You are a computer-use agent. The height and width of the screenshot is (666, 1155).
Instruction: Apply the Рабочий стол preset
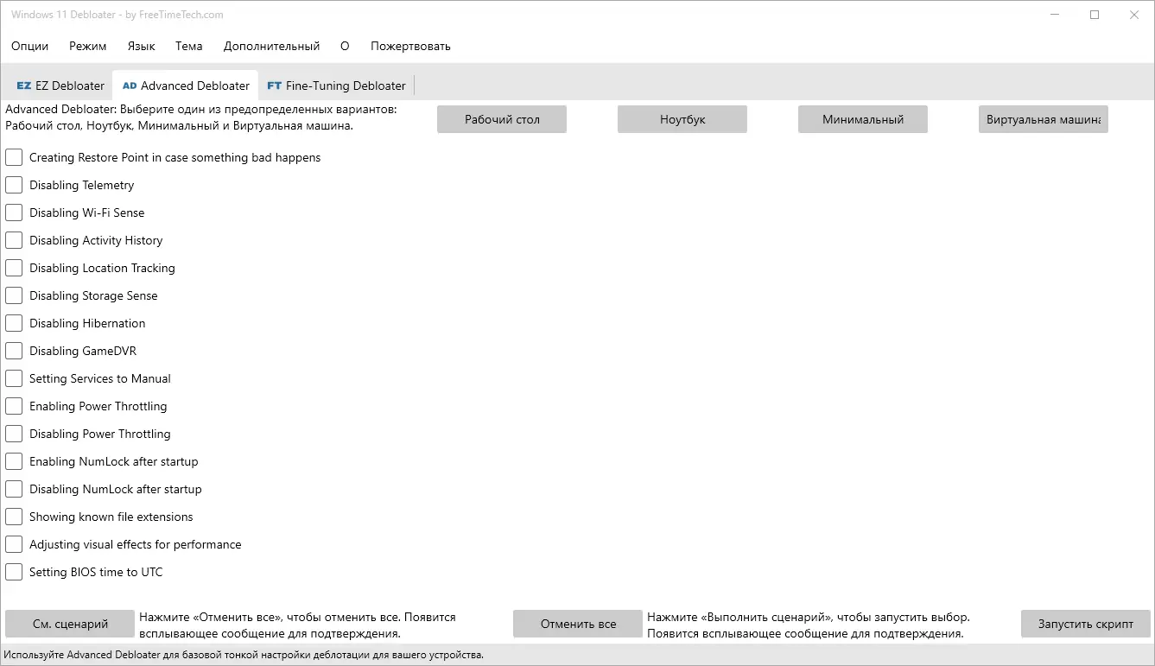pyautogui.click(x=501, y=119)
